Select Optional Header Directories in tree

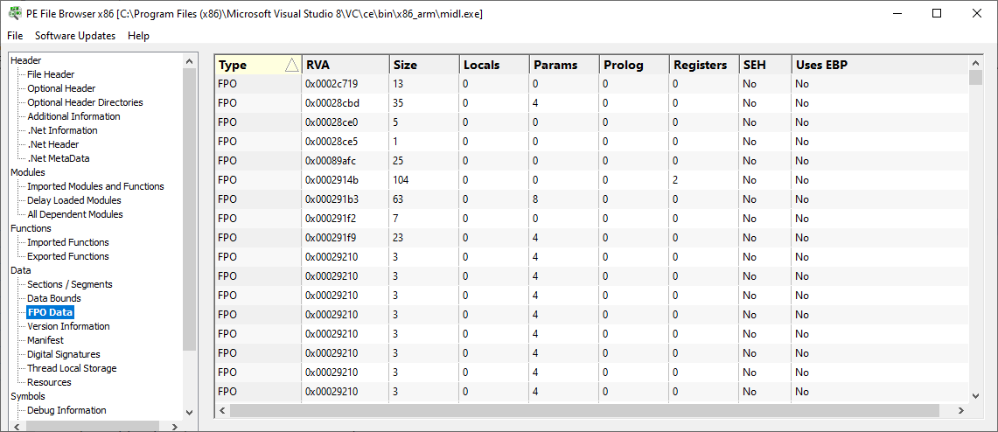86,102
